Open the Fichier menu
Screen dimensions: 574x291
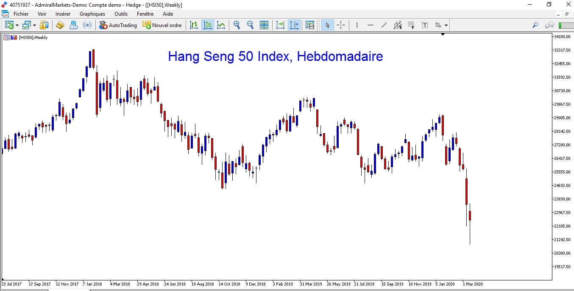[21, 14]
